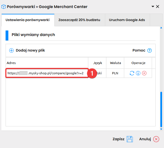Select Ustawienia porównywarki tab
Viewport: 164px width, 148px height.
point(28,20)
